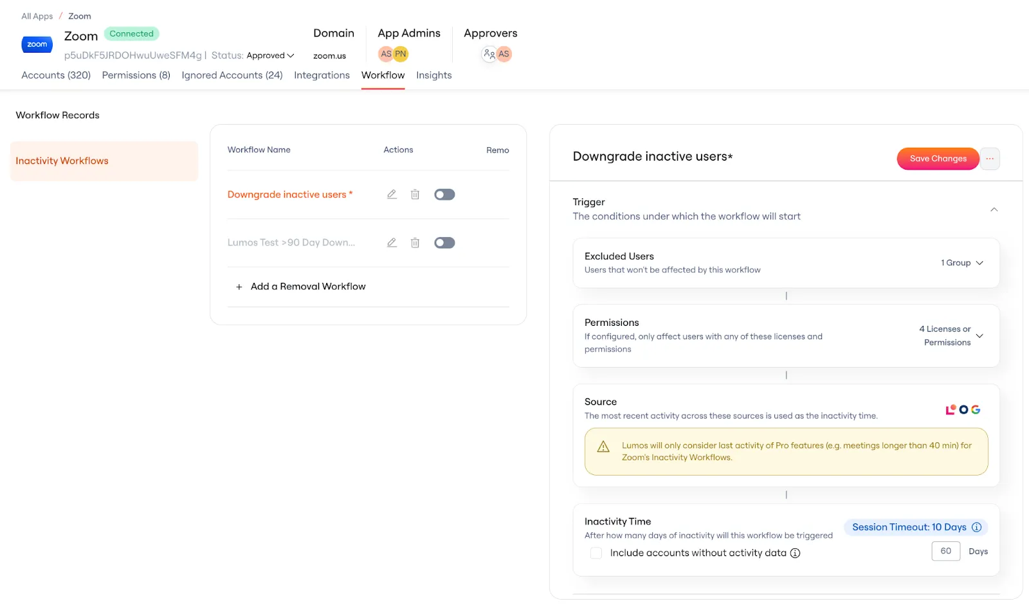Go to the Integrations tab
1029x608 pixels.
pos(322,75)
